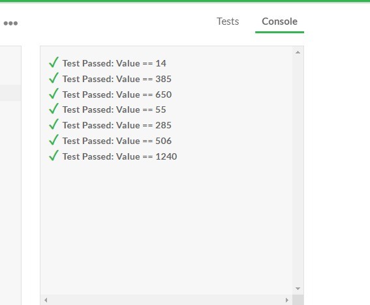Click the horizontal scroll left arrow
Screen dimensions: 370x305
tap(46, 300)
